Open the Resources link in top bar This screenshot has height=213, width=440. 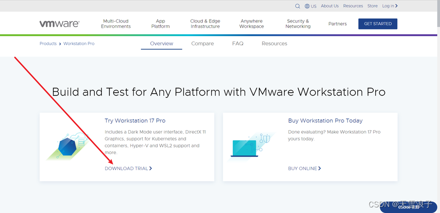353,6
